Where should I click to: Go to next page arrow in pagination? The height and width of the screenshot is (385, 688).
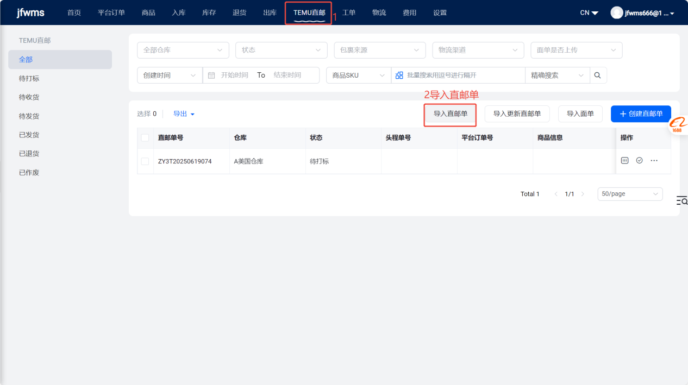tap(583, 194)
